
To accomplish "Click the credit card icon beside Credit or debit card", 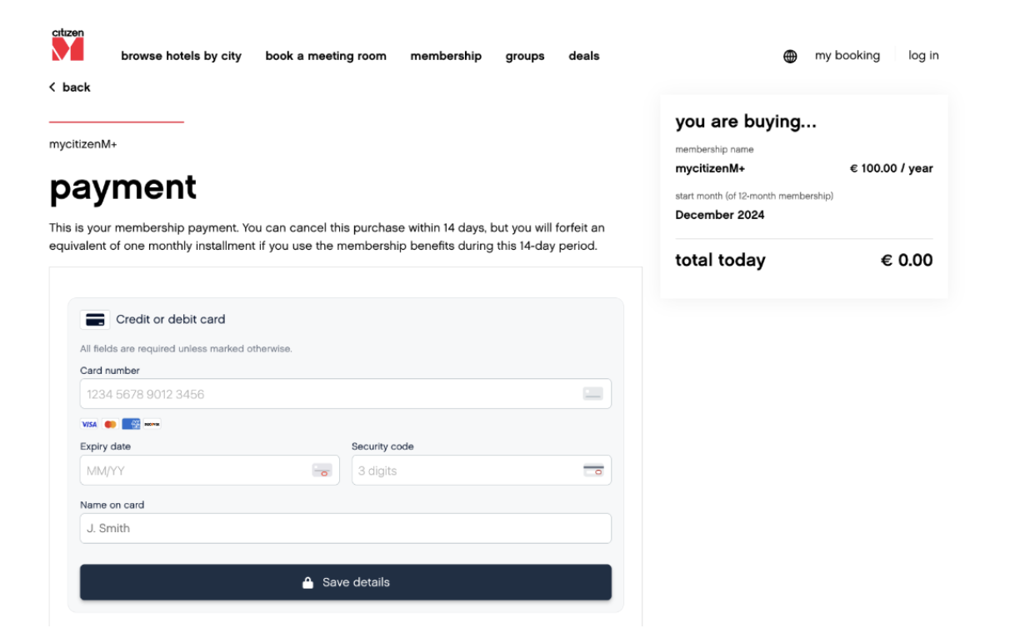I will pos(95,320).
